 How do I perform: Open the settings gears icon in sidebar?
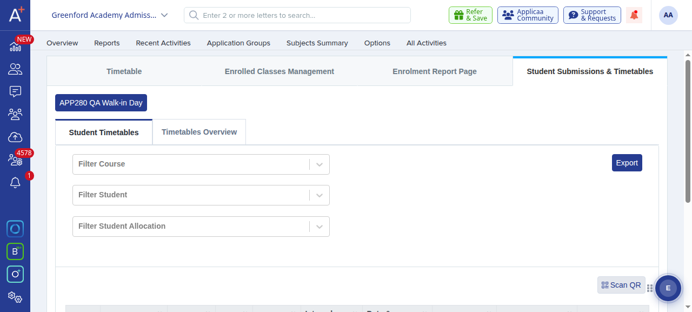point(15,297)
